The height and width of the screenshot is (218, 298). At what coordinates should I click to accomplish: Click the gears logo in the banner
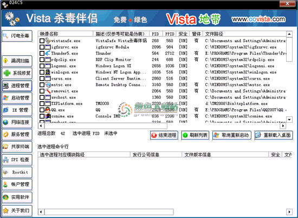tap(12, 18)
